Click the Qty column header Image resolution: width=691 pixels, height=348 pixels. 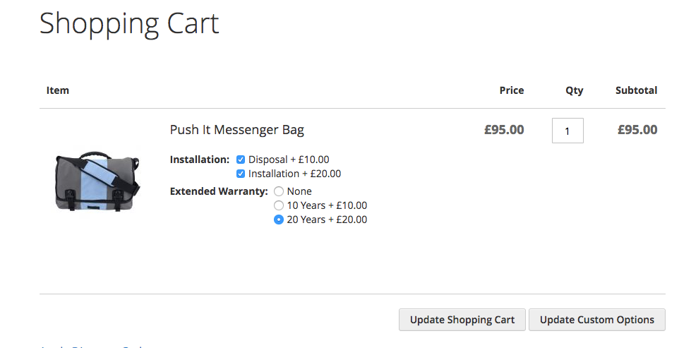[574, 90]
